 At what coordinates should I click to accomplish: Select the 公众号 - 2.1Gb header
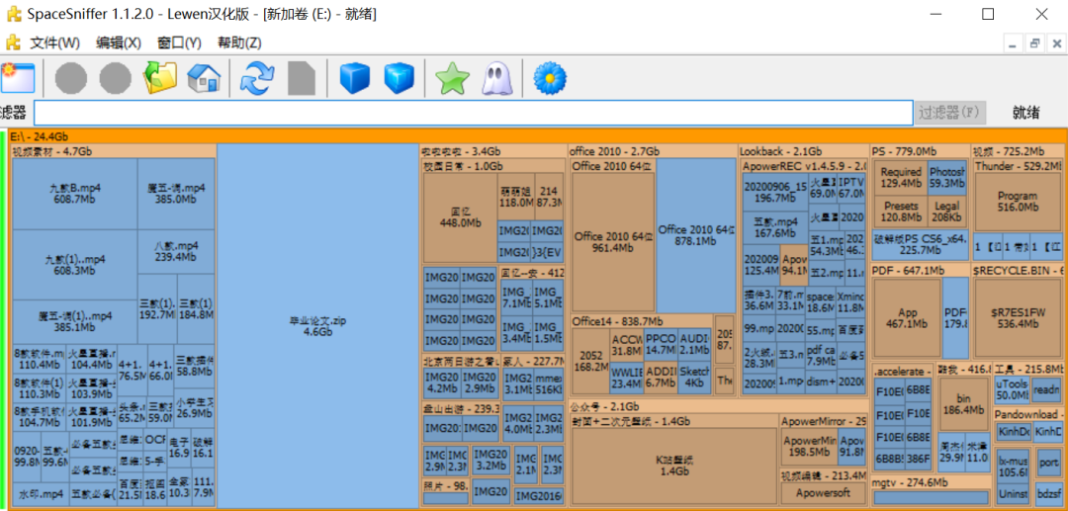718,407
